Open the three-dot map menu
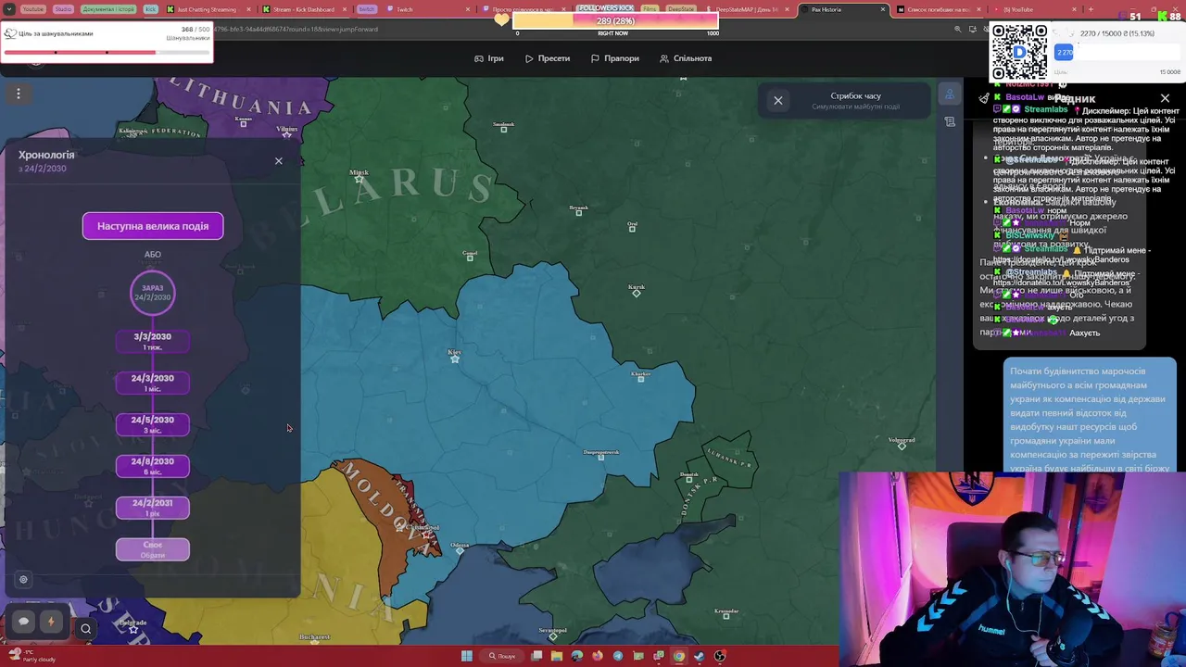This screenshot has width=1186, height=667. [18, 93]
